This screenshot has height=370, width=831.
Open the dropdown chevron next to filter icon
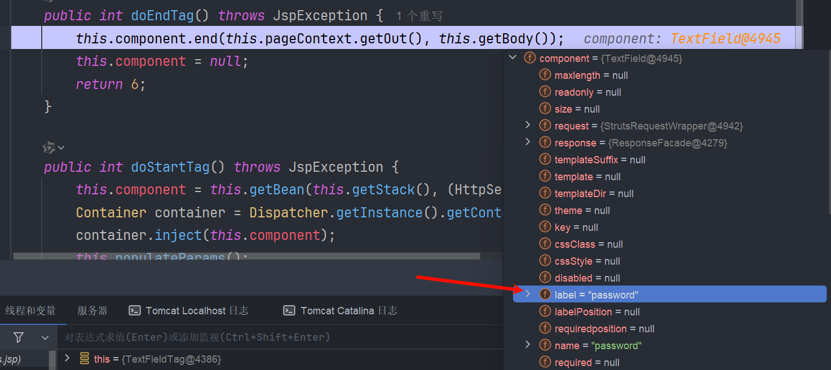tap(45, 338)
